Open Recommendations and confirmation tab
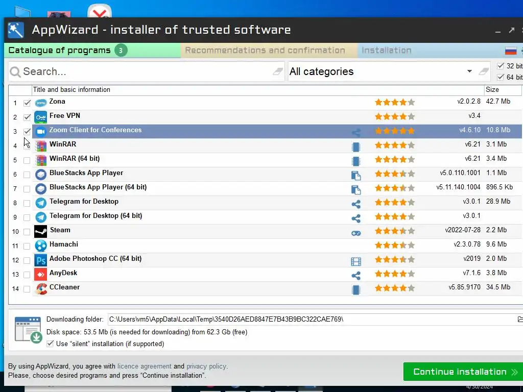This screenshot has height=392, width=523. click(x=269, y=51)
